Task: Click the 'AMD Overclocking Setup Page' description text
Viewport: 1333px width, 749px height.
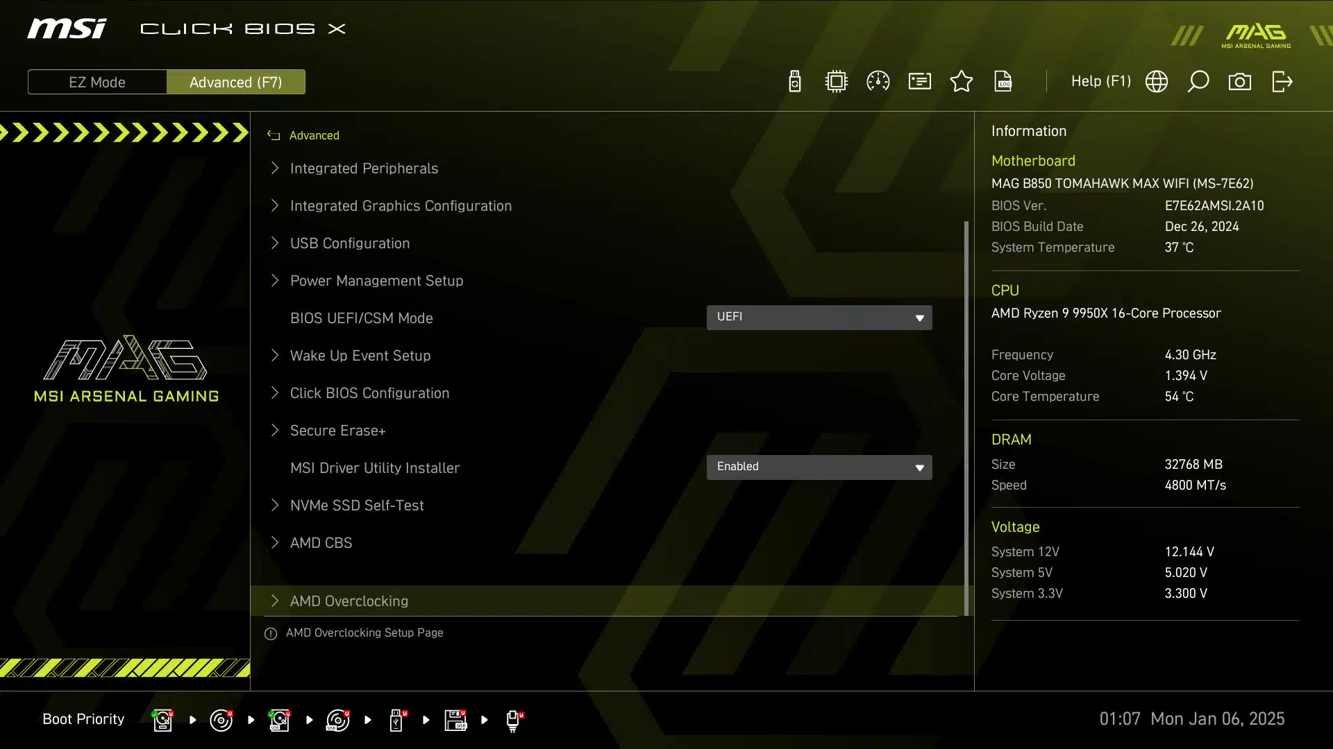Action: [364, 633]
